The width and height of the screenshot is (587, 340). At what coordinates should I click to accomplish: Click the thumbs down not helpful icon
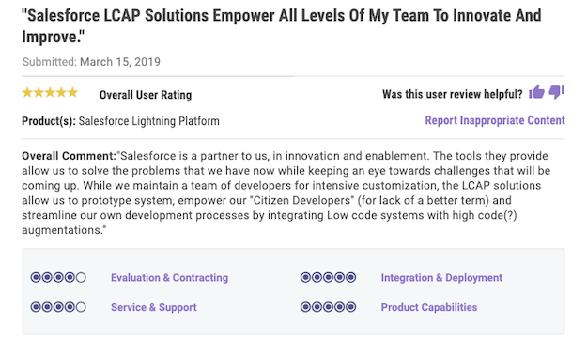tap(557, 92)
